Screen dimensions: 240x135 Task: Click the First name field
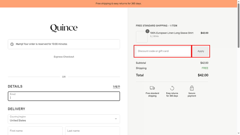coord(35,131)
